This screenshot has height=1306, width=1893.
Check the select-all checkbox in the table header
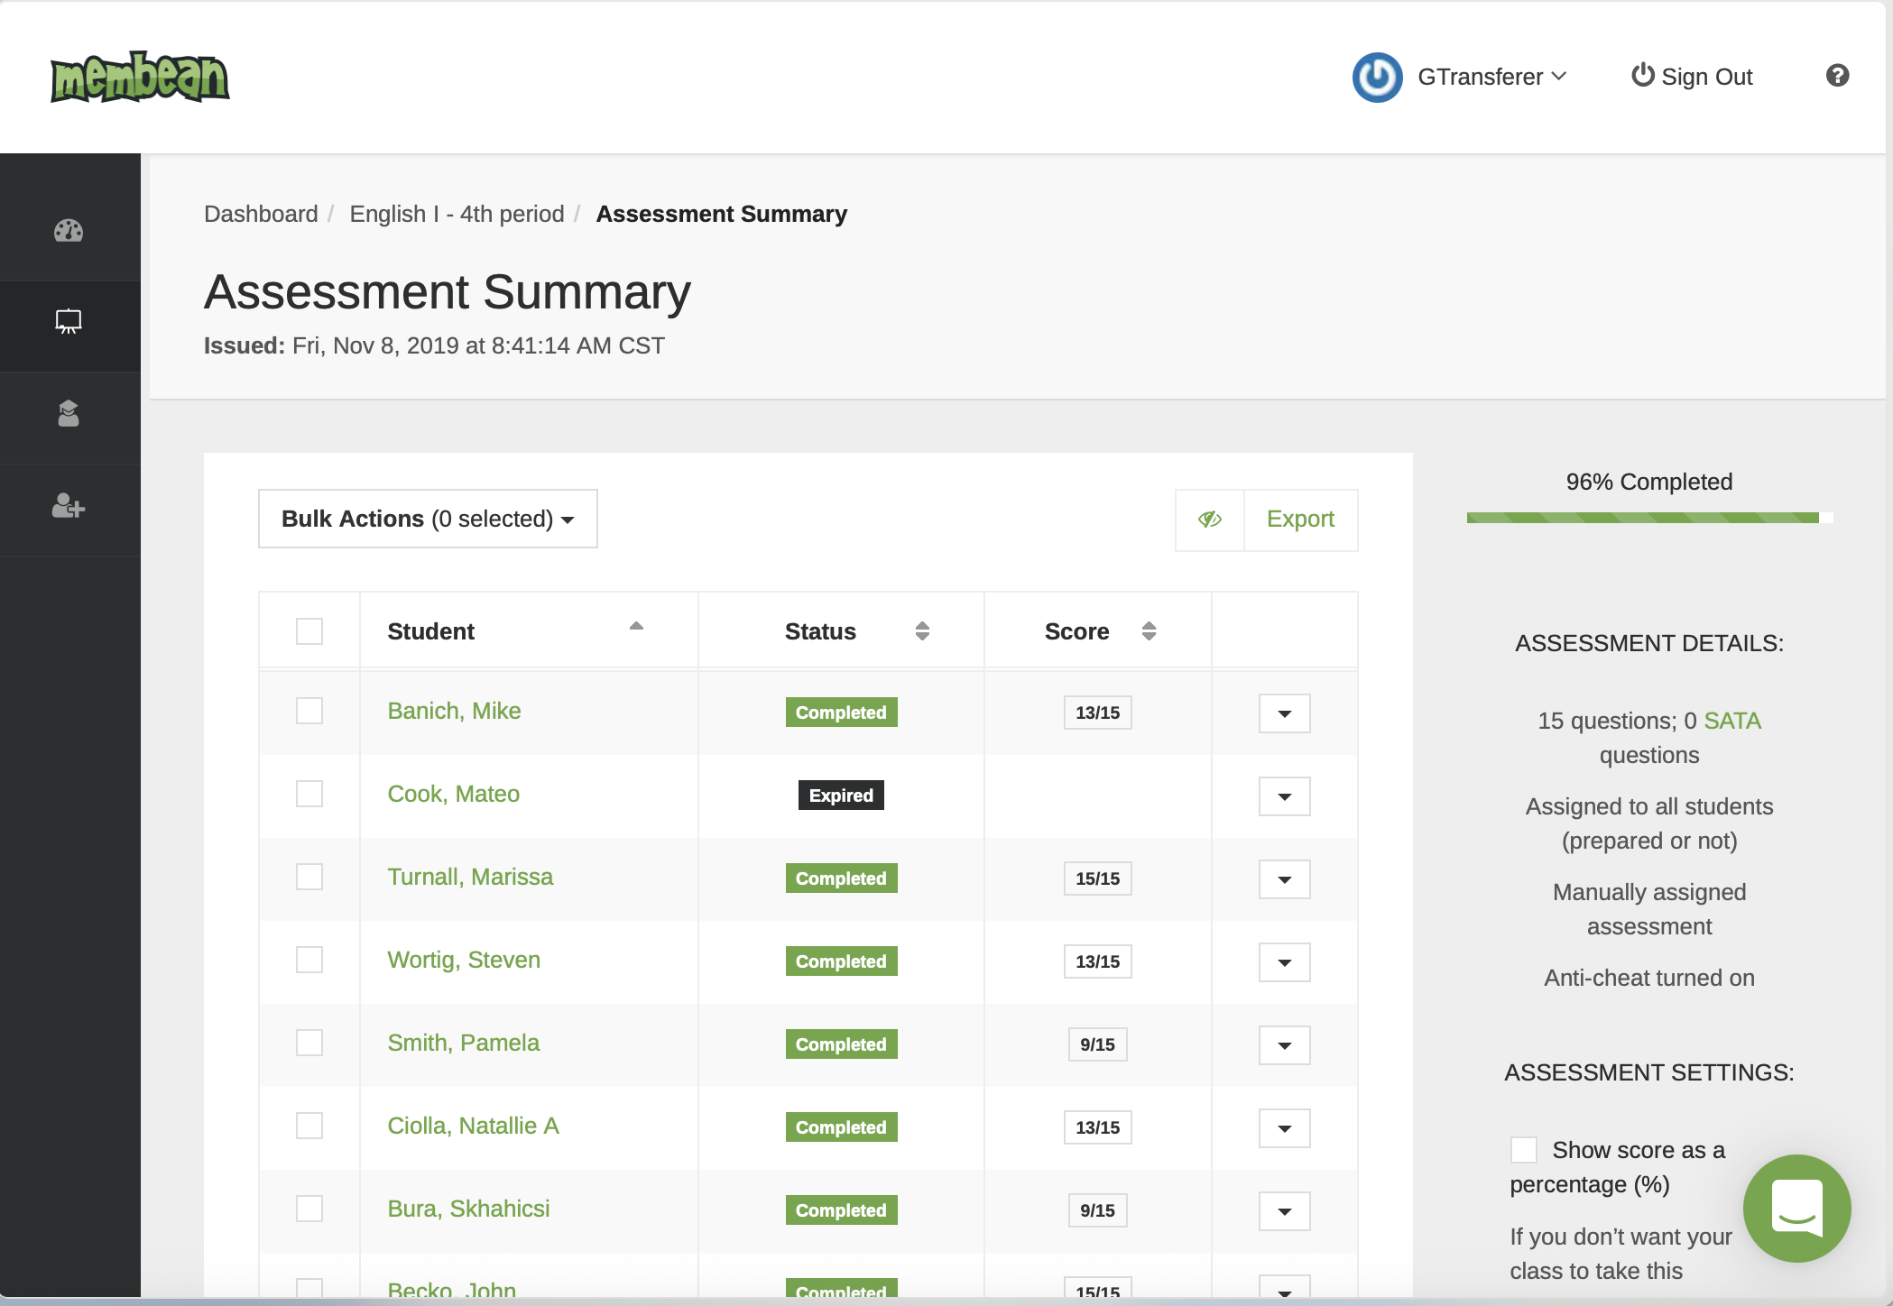click(309, 631)
